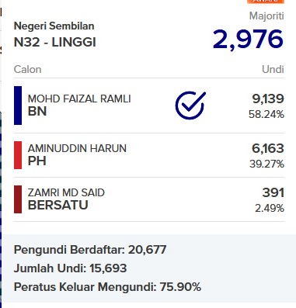Click the BERSATU party label
The height and width of the screenshot is (308, 296).
click(57, 205)
